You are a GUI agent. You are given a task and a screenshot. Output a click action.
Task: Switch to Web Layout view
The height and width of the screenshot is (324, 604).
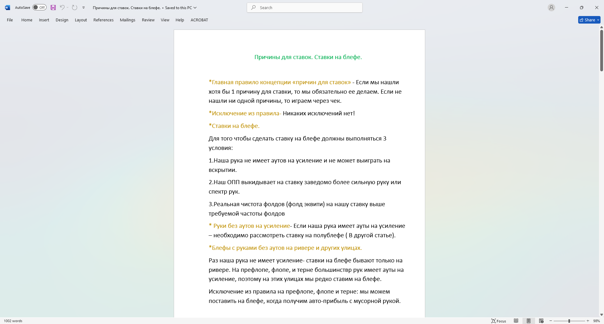coord(541,321)
